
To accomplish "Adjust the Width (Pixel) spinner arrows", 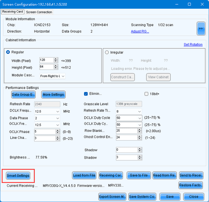I will 56,60.
